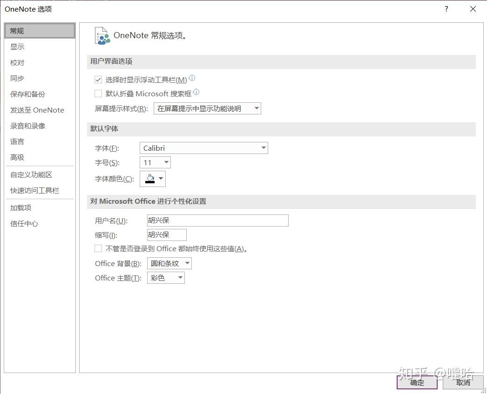
Task: Open the 字号 size 11 dropdown
Action: tap(156, 162)
